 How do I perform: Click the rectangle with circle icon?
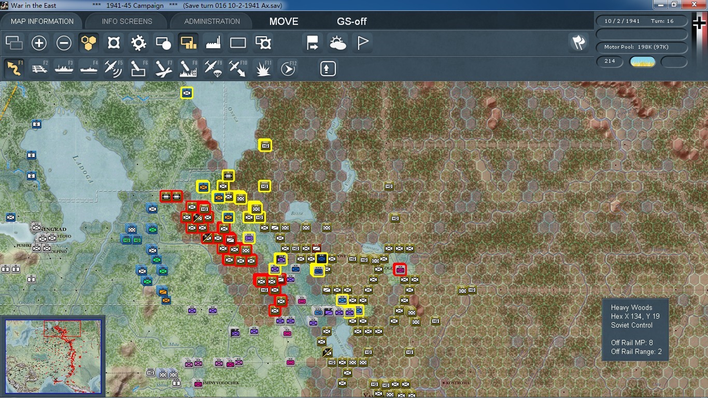(163, 43)
